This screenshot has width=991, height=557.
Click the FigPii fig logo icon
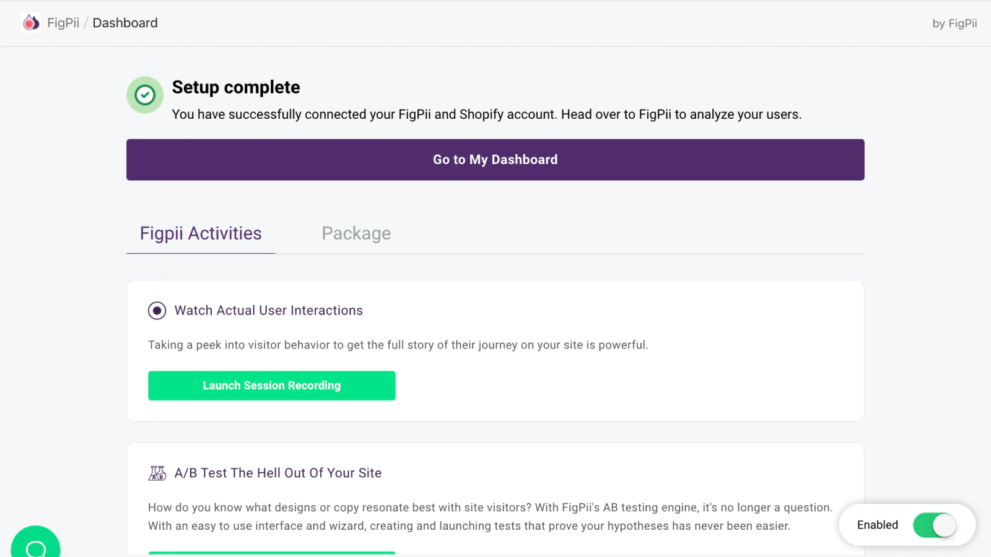31,23
